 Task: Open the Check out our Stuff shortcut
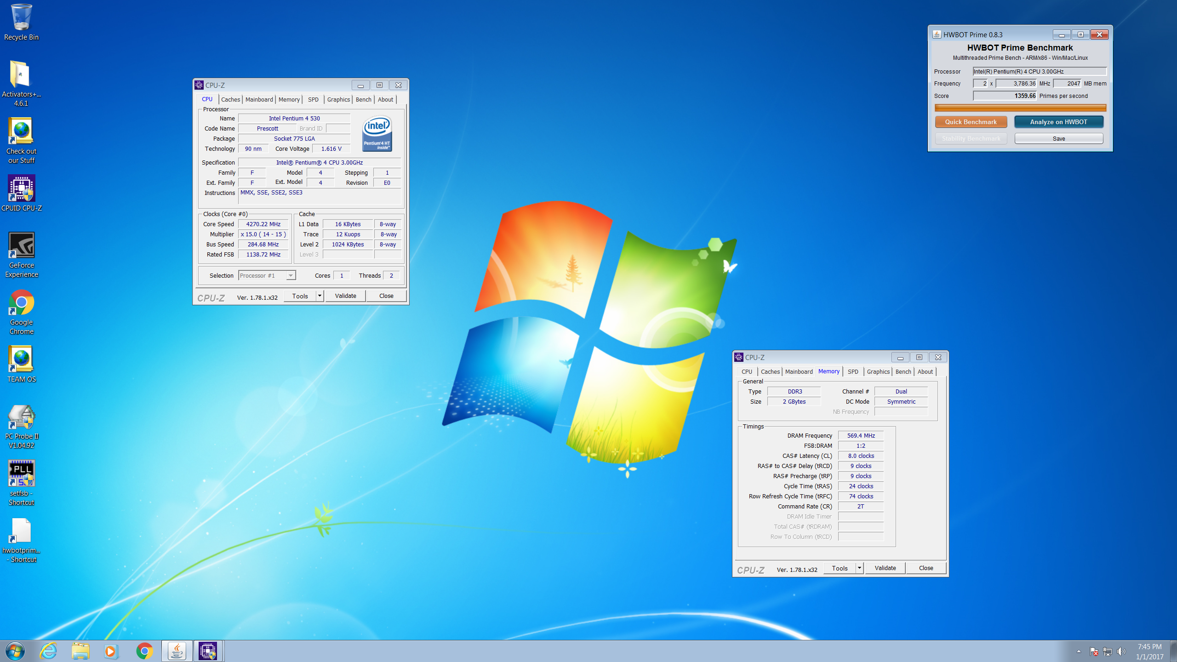pos(21,141)
